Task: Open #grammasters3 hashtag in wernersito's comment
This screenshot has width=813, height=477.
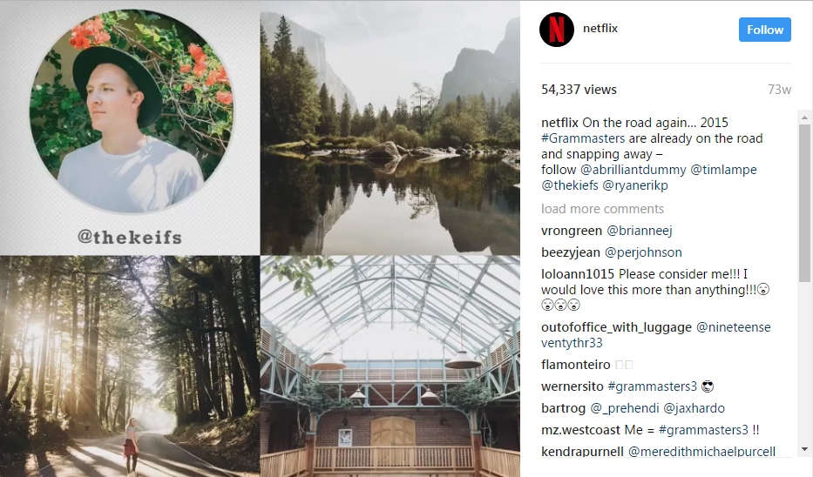Action: 653,386
